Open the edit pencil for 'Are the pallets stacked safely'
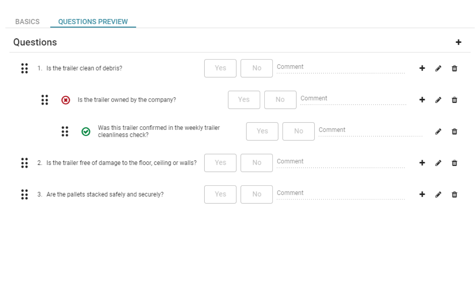The width and height of the screenshot is (475, 293). pyautogui.click(x=438, y=194)
